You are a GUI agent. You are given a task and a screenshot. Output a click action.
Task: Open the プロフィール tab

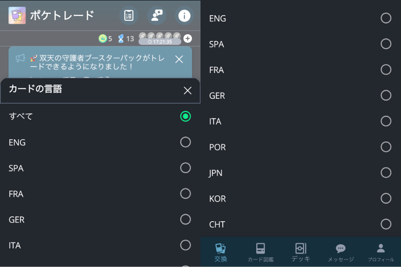coord(381,252)
